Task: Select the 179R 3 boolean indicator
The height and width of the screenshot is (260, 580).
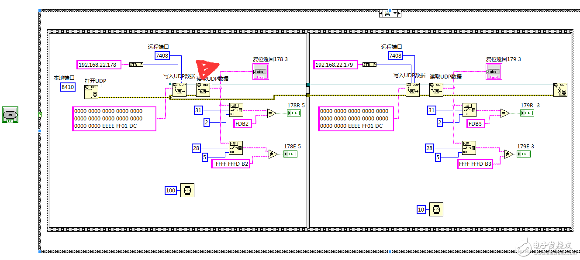Action: click(527, 113)
